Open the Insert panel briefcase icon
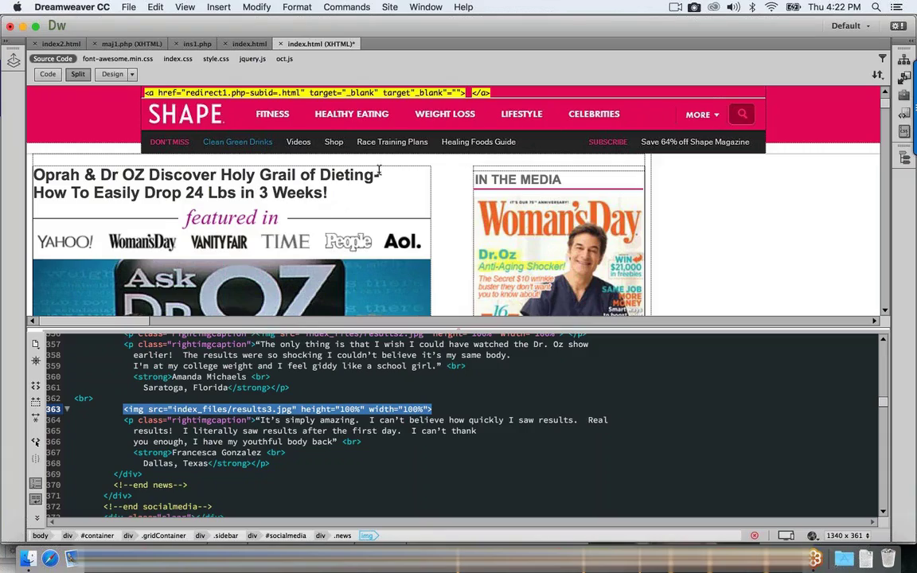917x573 pixels. point(904,95)
